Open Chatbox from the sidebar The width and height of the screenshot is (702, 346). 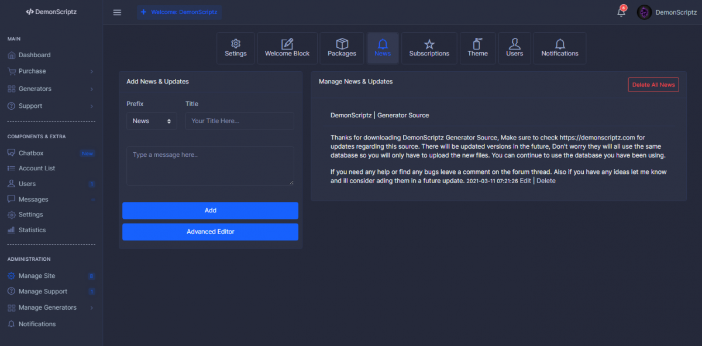point(31,153)
